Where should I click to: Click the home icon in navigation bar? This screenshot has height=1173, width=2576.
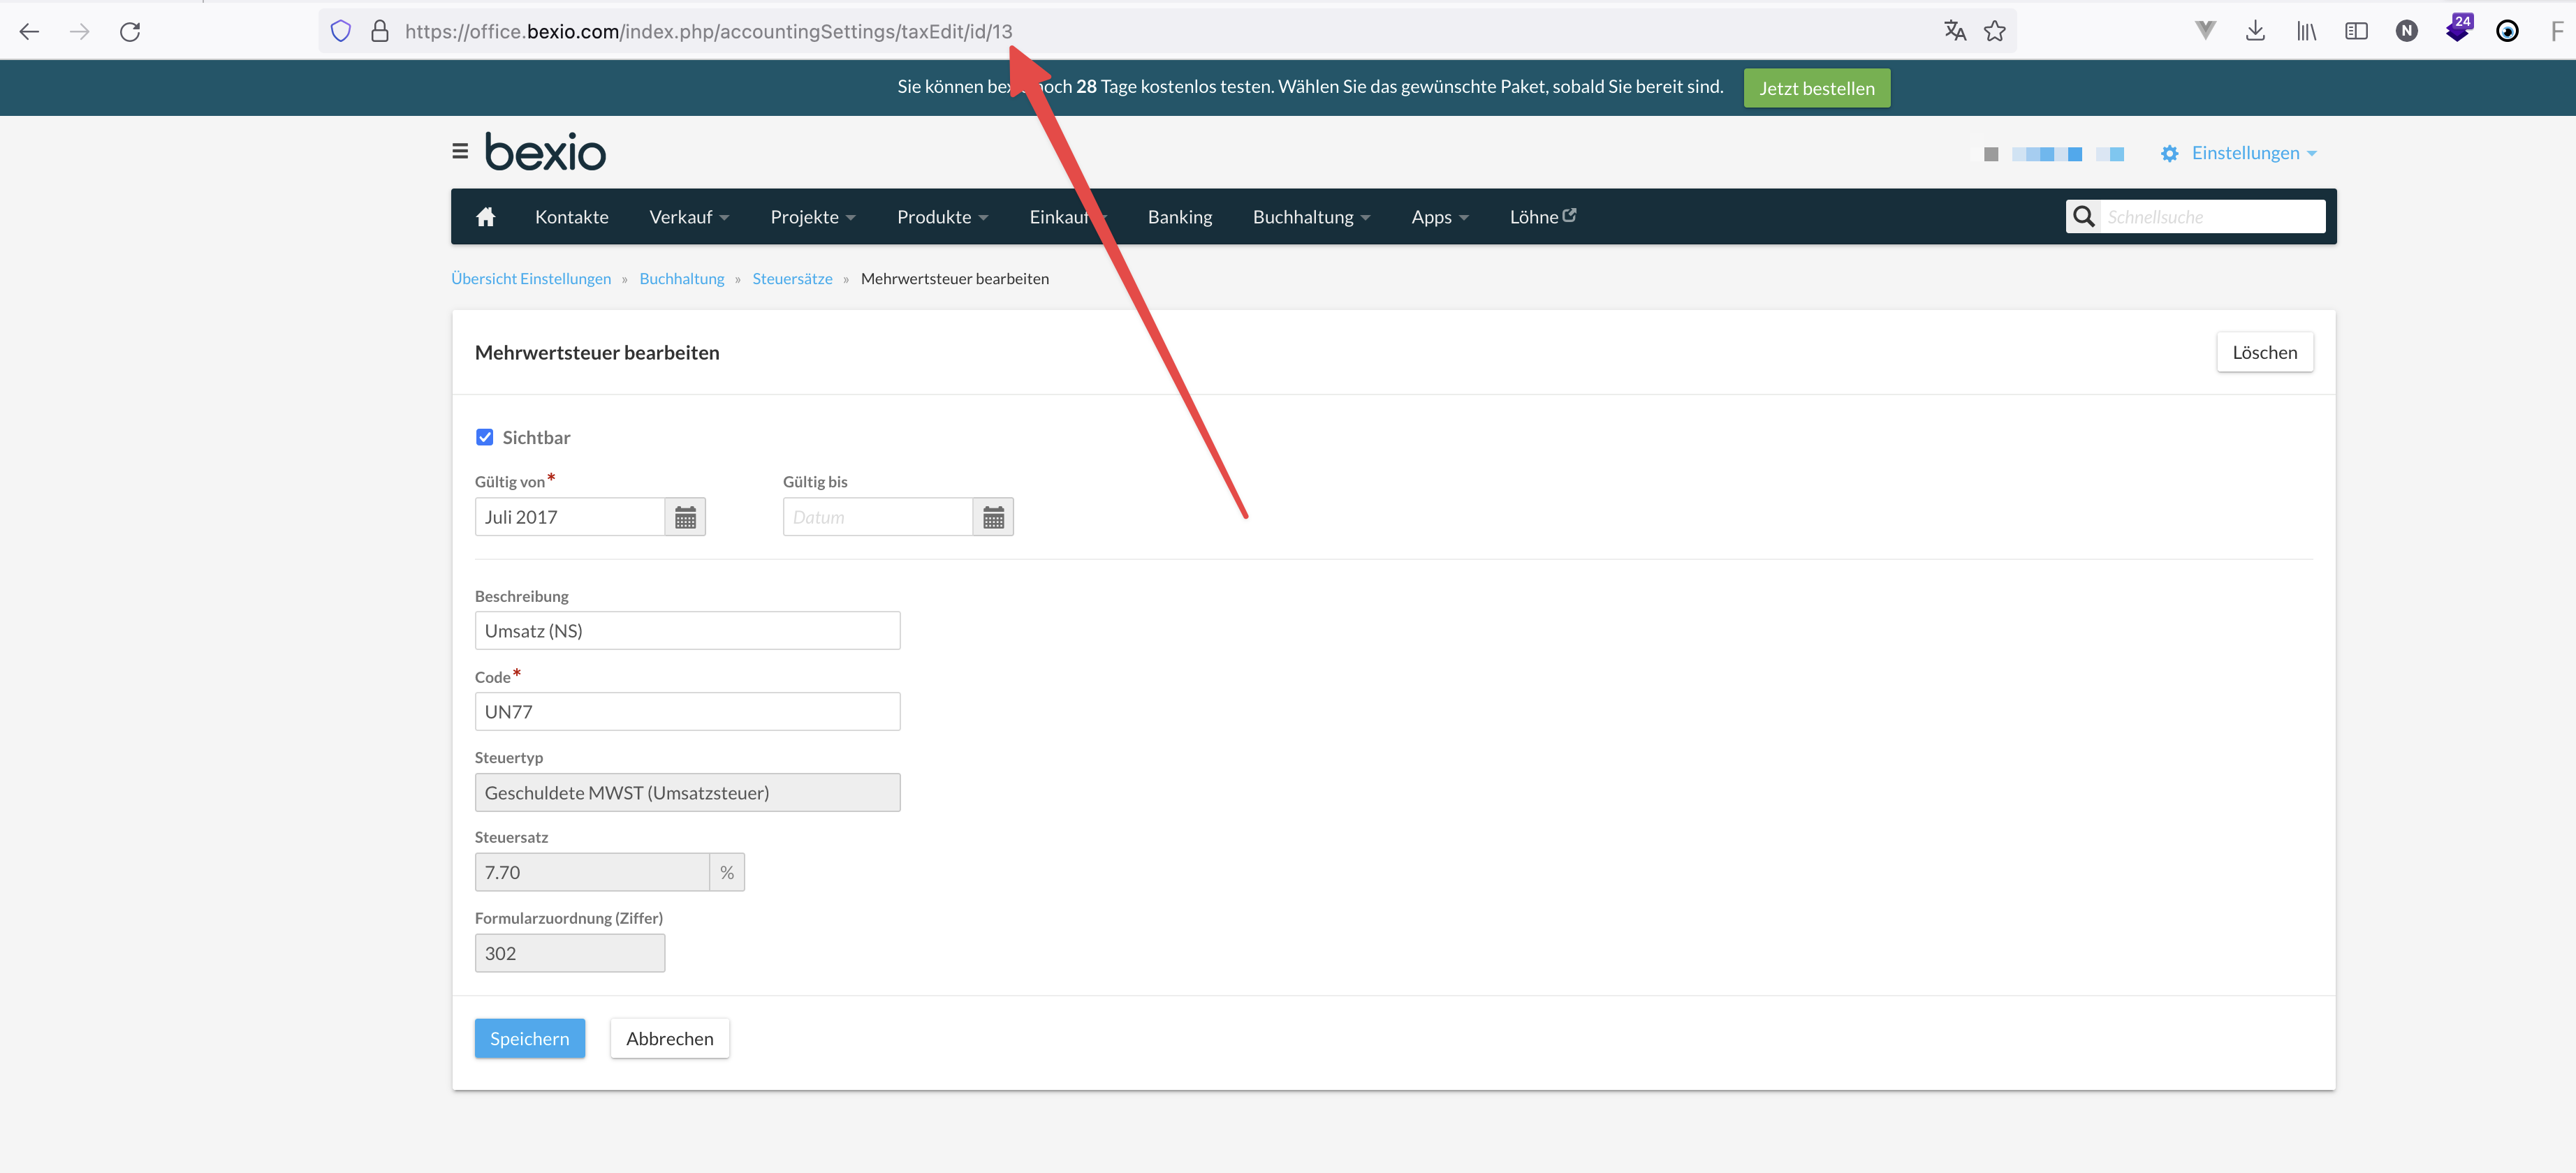click(486, 217)
